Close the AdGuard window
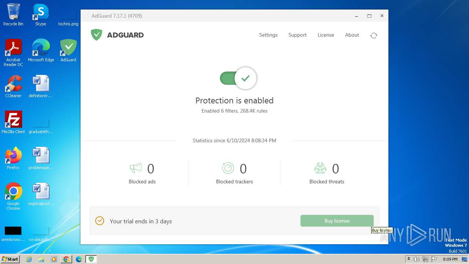The height and width of the screenshot is (264, 469). (x=382, y=16)
